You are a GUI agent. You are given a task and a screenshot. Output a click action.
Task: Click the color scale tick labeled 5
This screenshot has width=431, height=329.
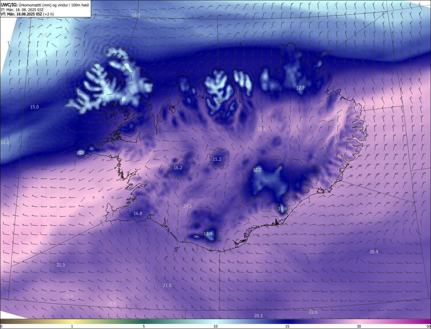click(144, 327)
